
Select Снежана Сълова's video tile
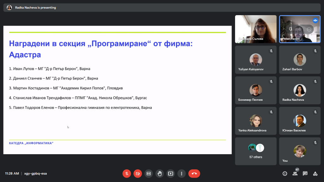pyautogui.click(x=256, y=29)
